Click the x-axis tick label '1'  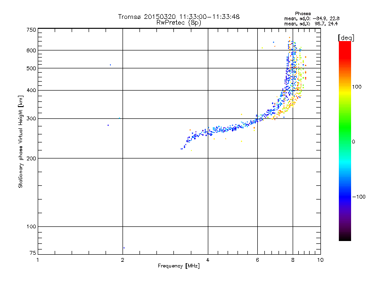(x=38, y=260)
